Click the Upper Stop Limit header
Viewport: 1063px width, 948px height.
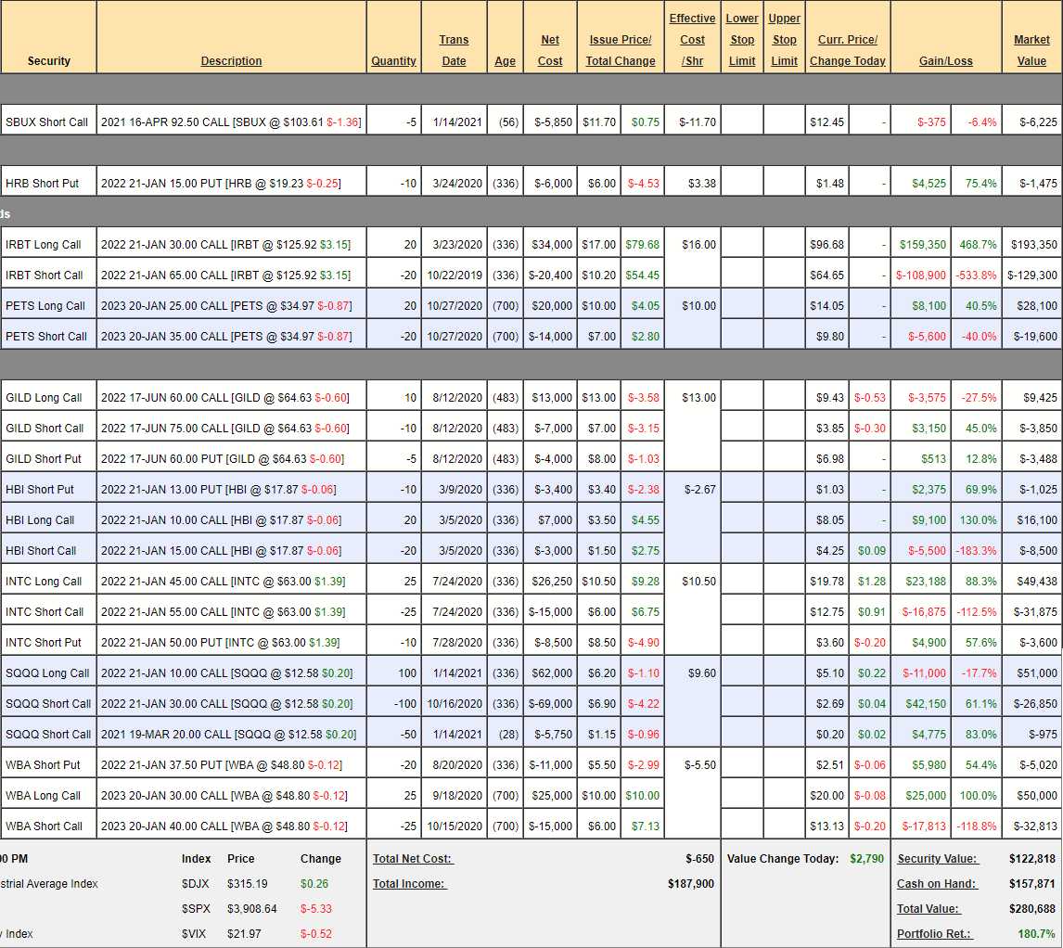(x=784, y=40)
